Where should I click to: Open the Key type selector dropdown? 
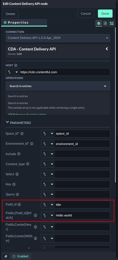pos(48,184)
